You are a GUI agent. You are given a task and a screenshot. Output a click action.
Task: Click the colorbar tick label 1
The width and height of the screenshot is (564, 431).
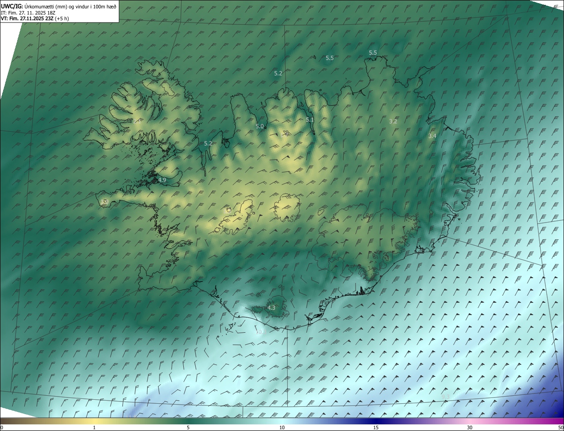[94, 427]
